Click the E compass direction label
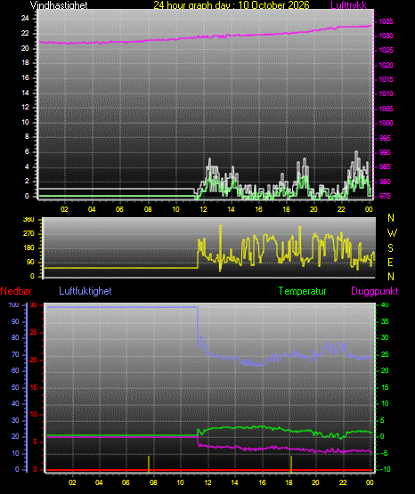Image resolution: width=415 pixels, height=494 pixels. [x=390, y=262]
